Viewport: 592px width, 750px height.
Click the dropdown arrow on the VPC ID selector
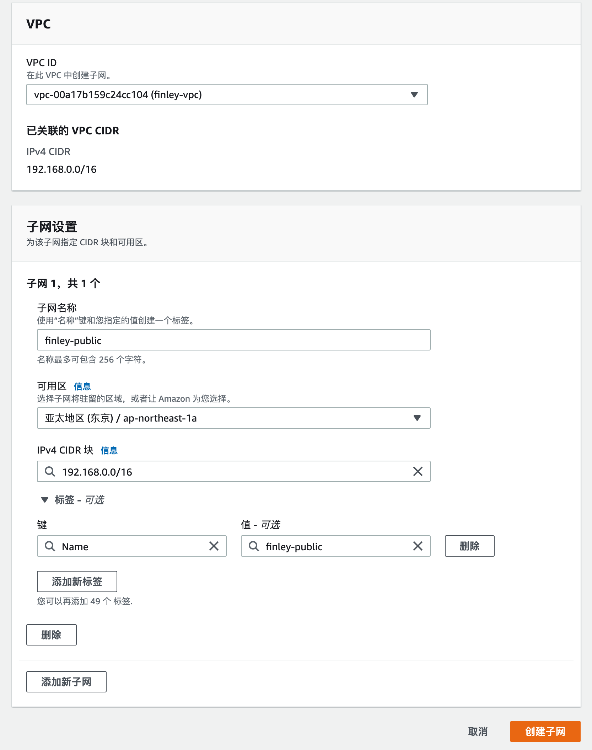coord(414,95)
